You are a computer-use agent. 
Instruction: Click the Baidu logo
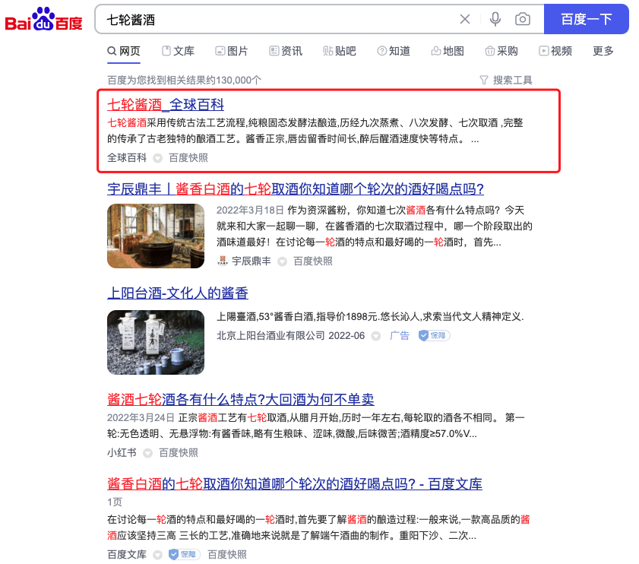pos(43,19)
